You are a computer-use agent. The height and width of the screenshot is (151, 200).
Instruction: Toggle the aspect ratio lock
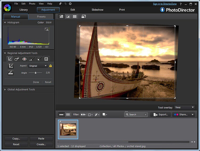(x=50, y=66)
